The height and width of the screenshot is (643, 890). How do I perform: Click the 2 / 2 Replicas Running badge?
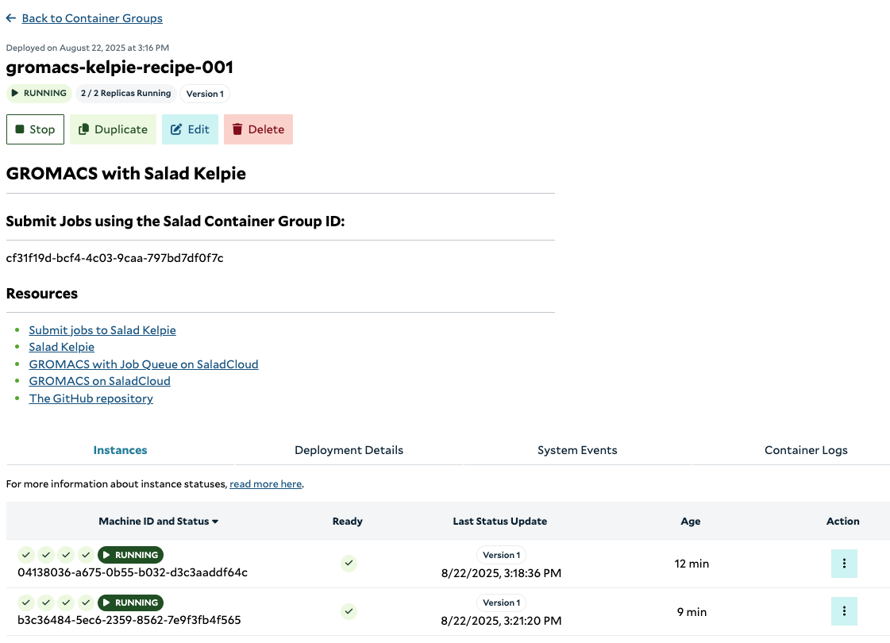[x=125, y=93]
